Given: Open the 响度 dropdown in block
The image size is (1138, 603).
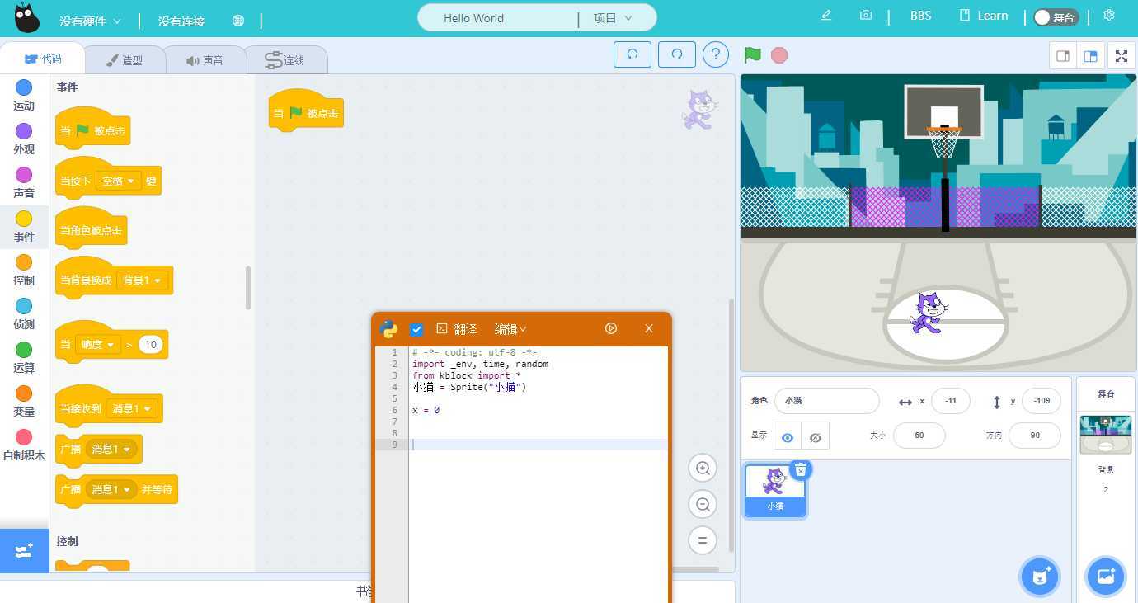Looking at the screenshot, I should [x=98, y=344].
